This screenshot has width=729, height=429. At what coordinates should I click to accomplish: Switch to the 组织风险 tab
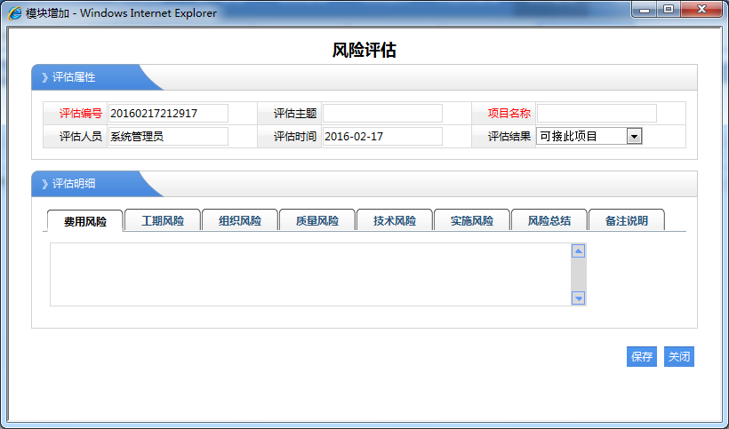[240, 220]
